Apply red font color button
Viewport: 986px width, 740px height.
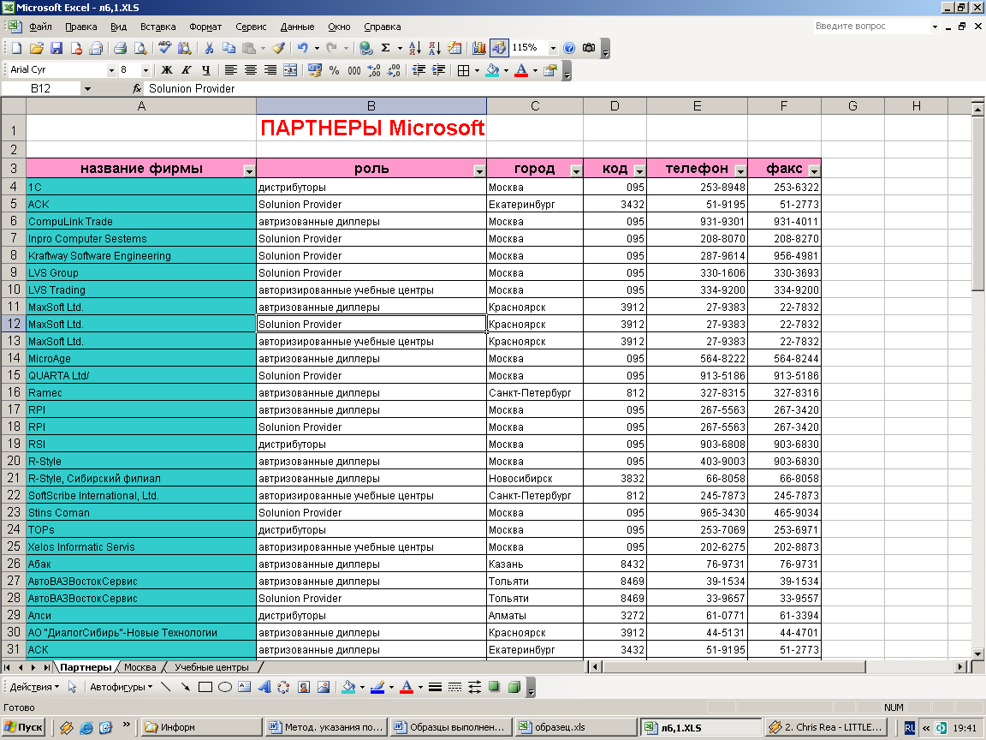click(521, 70)
